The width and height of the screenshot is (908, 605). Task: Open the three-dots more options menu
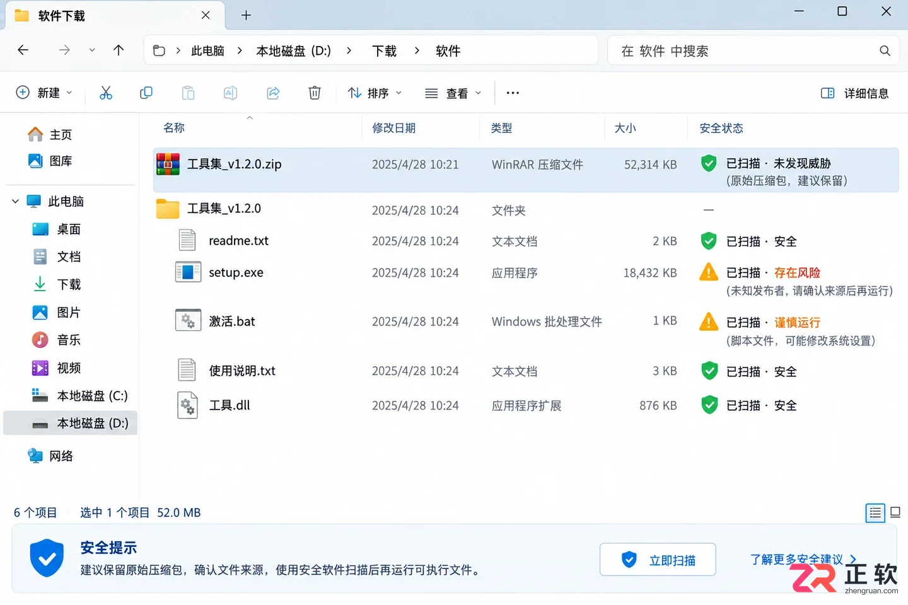pyautogui.click(x=513, y=93)
